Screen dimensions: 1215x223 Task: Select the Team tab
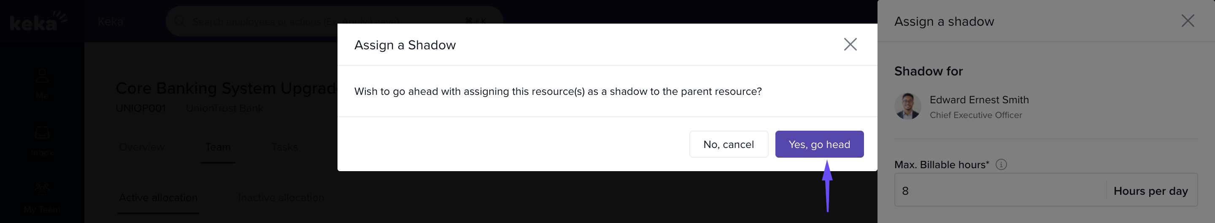coord(217,147)
